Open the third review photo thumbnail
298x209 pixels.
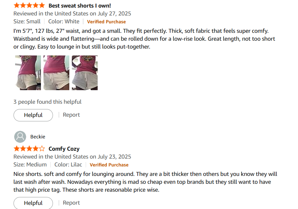[x=85, y=73]
